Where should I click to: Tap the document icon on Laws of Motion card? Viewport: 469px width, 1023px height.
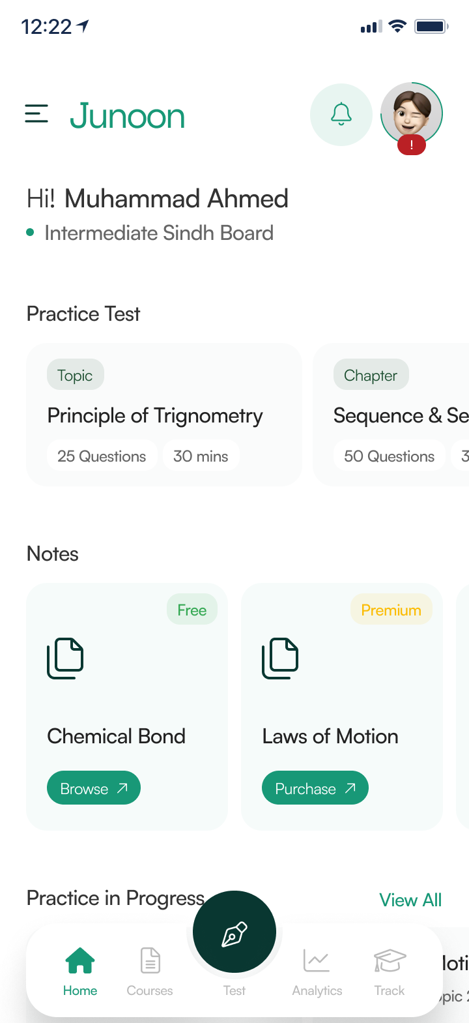(280, 657)
